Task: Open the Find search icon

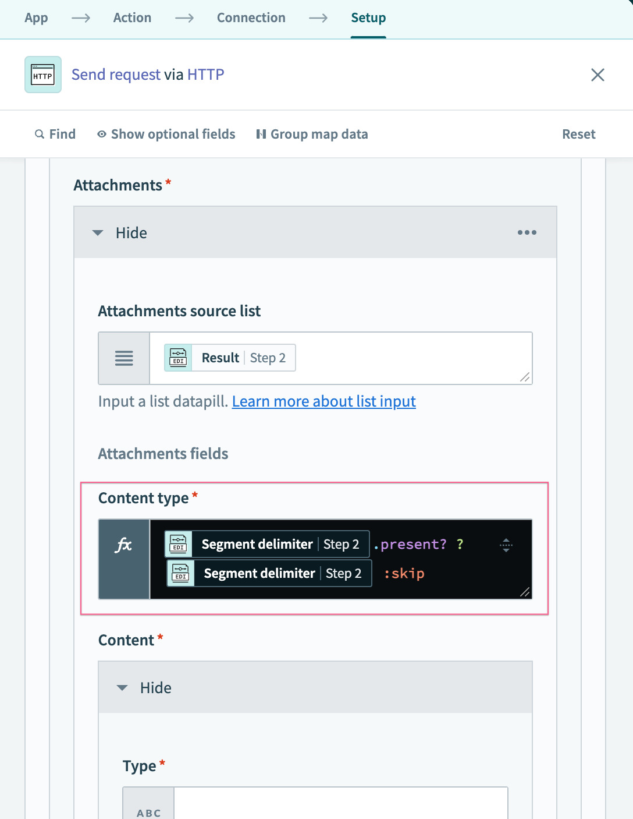Action: [55, 134]
